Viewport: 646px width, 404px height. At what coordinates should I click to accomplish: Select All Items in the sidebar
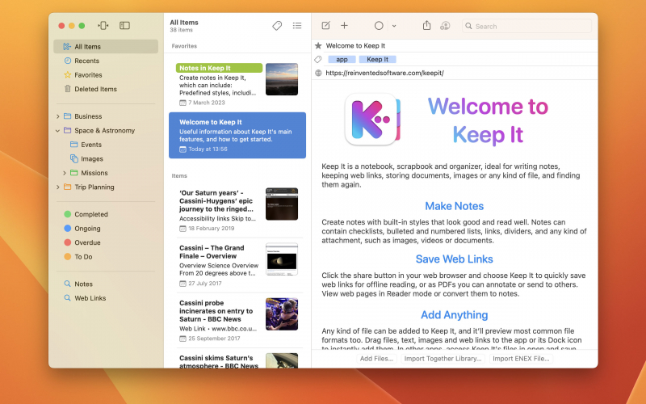coord(106,47)
